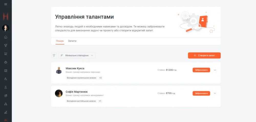Open the 'Мінімальне співпадіння' sort dropdown
Viewport: 256px width, 122px height.
(77, 55)
